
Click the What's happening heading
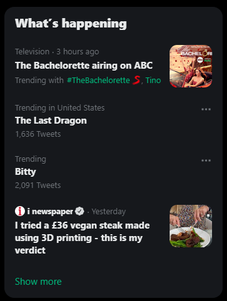[x=71, y=23]
